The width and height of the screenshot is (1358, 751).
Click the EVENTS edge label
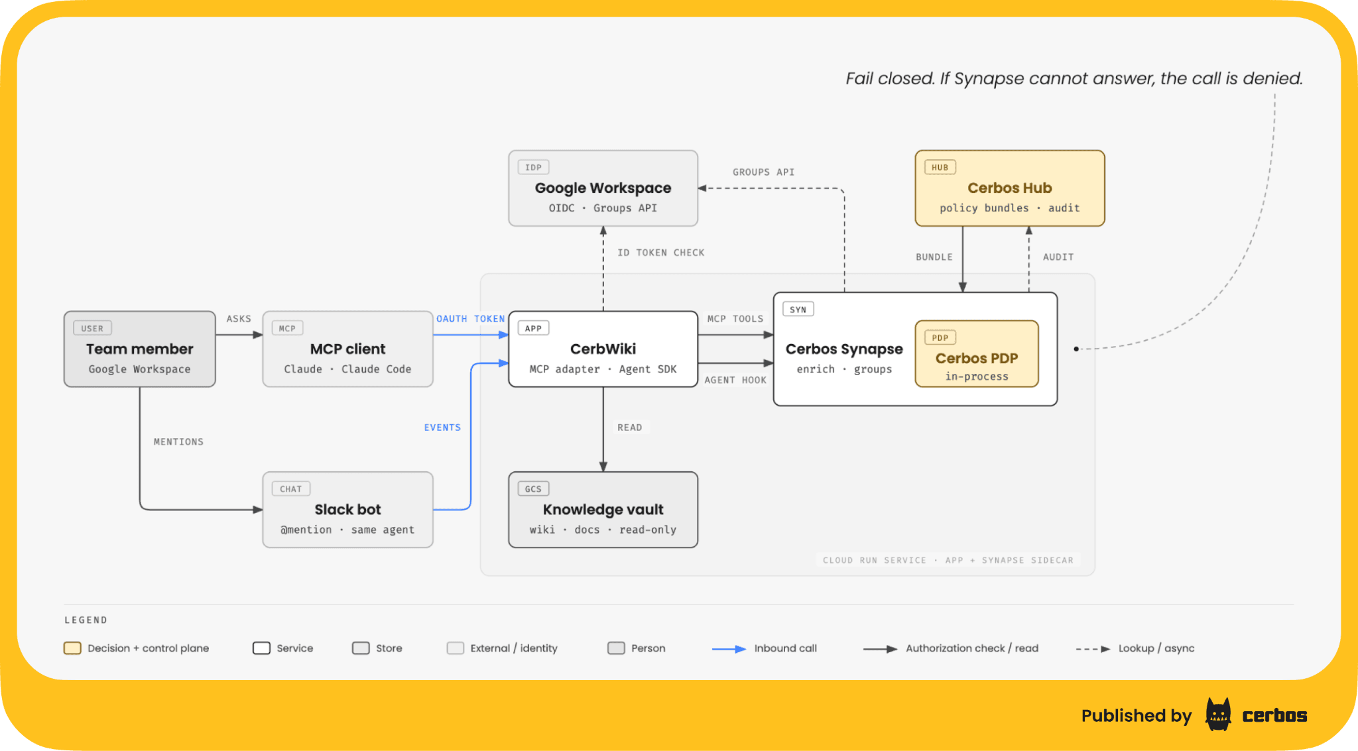442,428
